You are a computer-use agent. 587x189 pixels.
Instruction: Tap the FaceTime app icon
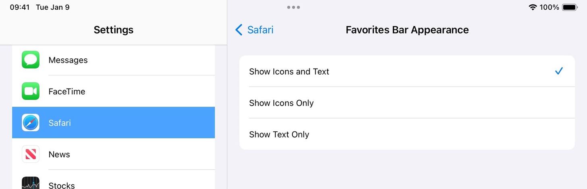click(31, 91)
